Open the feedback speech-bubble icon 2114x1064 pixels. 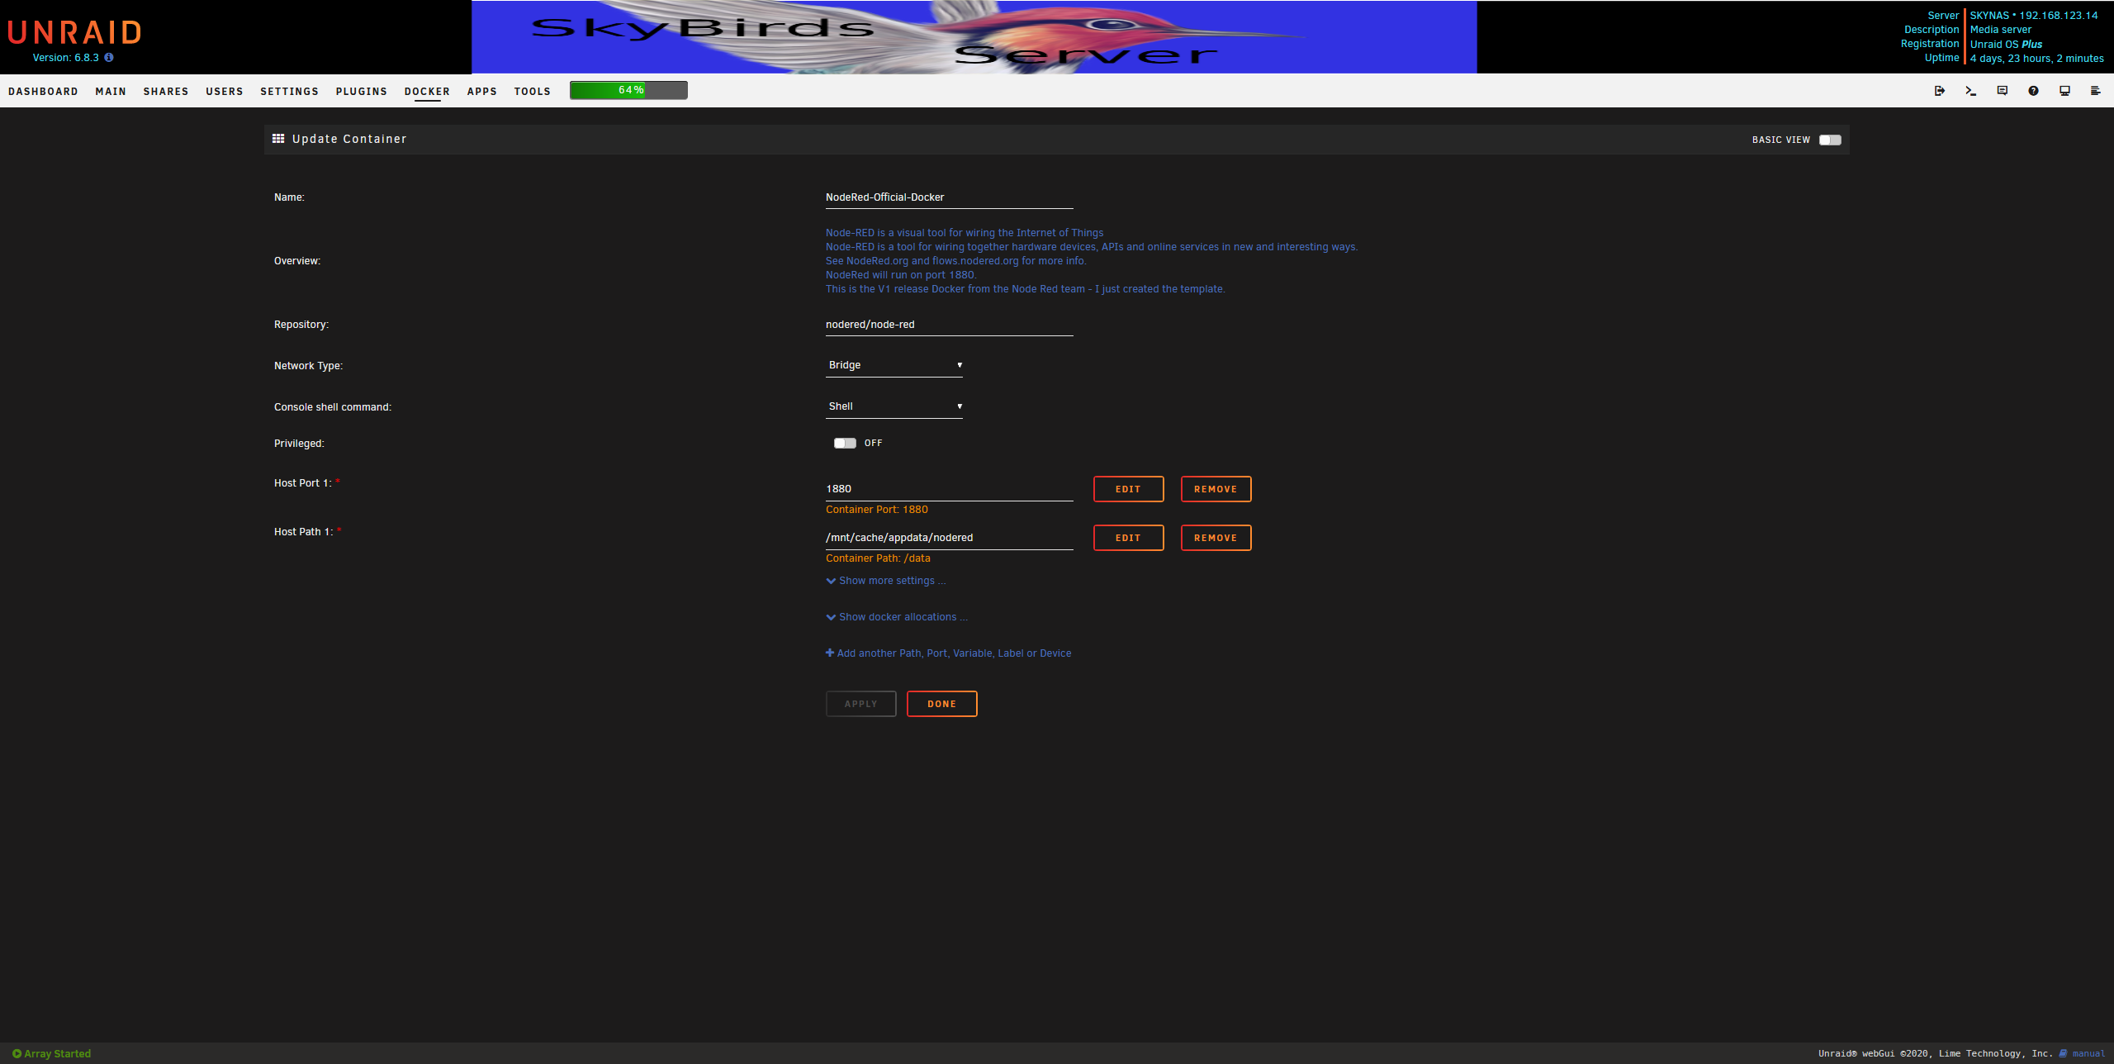2002,91
